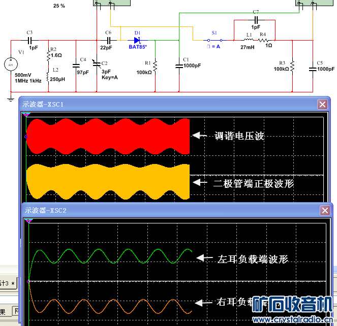Select the AM voltage source V1
The image size is (337, 326).
(11, 64)
